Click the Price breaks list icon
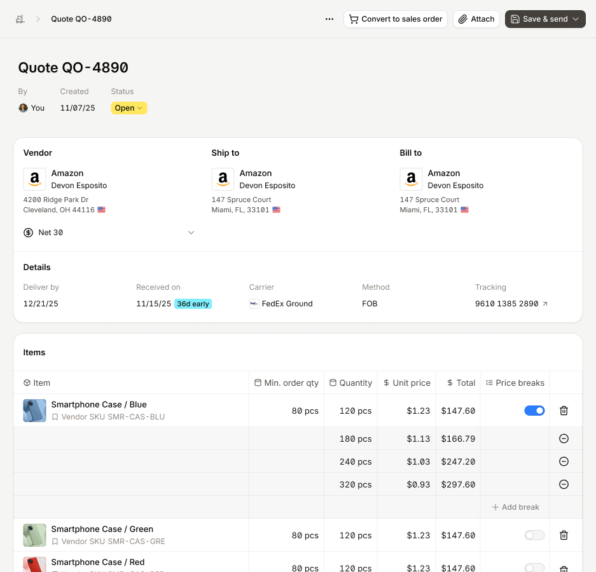 click(489, 383)
